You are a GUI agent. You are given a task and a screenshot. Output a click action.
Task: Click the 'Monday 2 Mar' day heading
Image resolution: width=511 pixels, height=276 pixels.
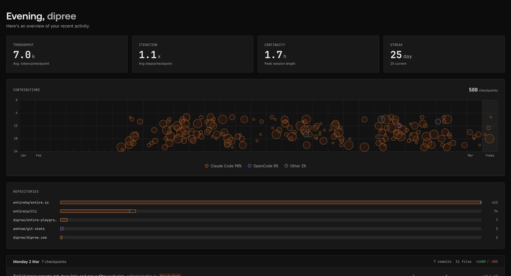(26, 262)
